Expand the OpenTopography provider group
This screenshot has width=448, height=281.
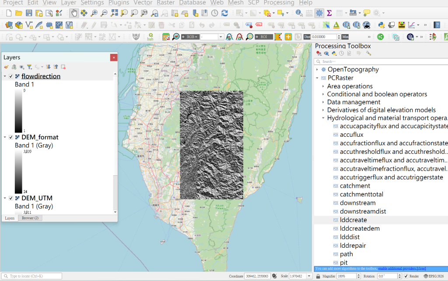pos(317,70)
